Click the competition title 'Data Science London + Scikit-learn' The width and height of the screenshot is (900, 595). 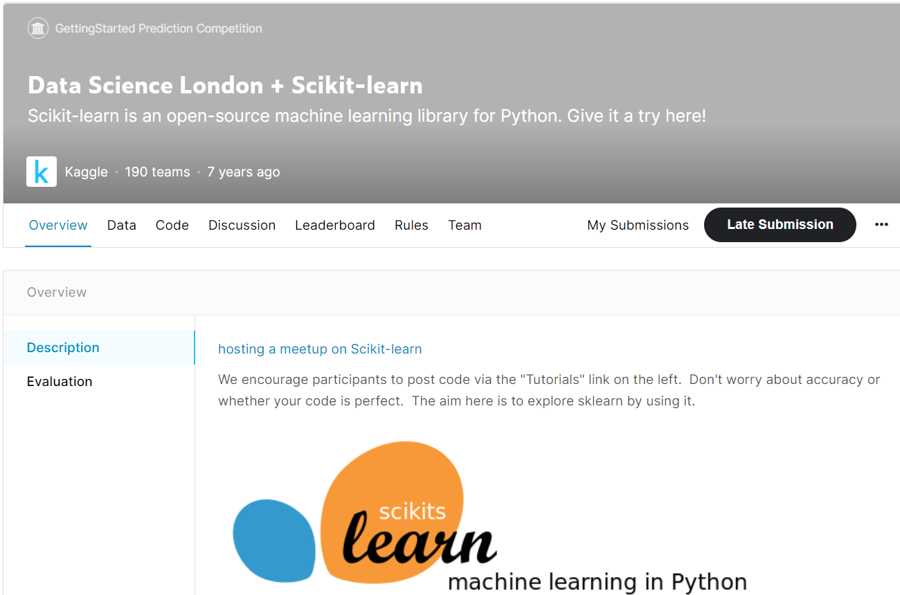225,85
